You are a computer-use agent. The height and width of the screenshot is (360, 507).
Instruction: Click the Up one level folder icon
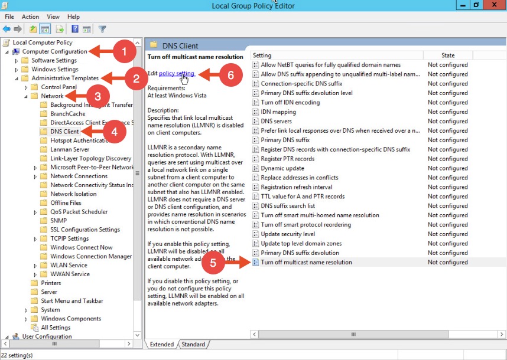[33, 29]
